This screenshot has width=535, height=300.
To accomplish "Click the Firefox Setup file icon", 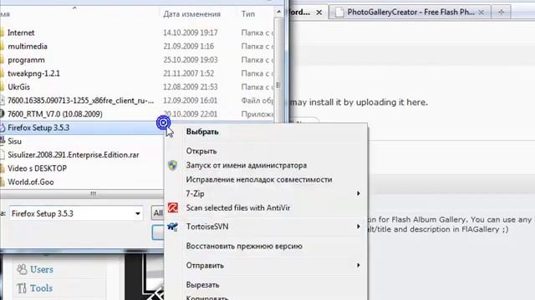I will pyautogui.click(x=2, y=127).
